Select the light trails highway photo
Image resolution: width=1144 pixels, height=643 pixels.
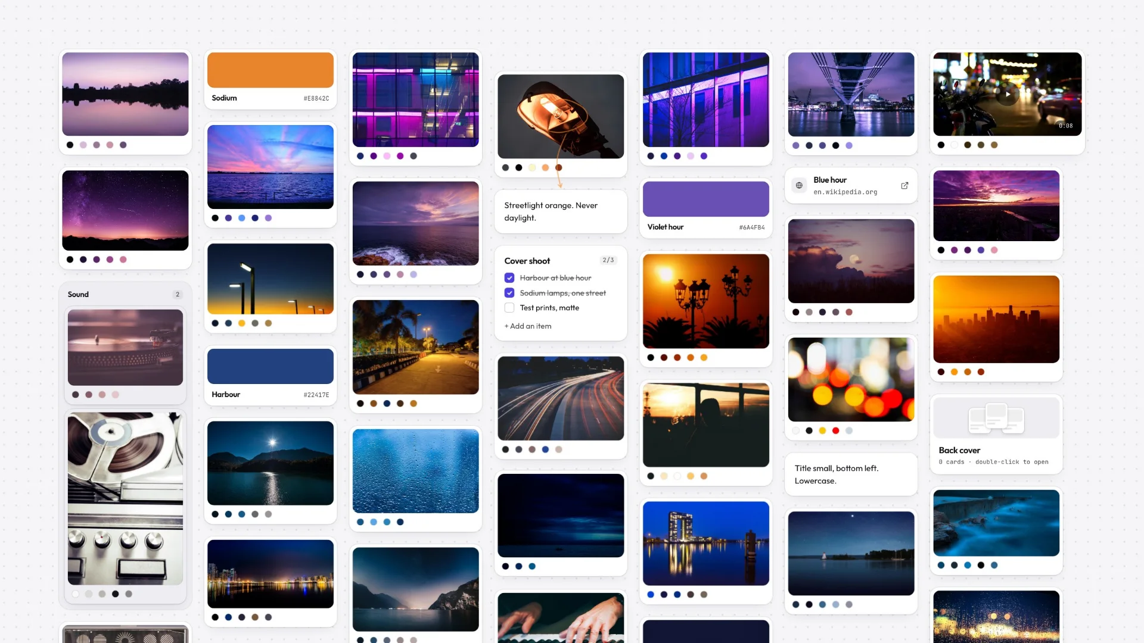click(561, 398)
